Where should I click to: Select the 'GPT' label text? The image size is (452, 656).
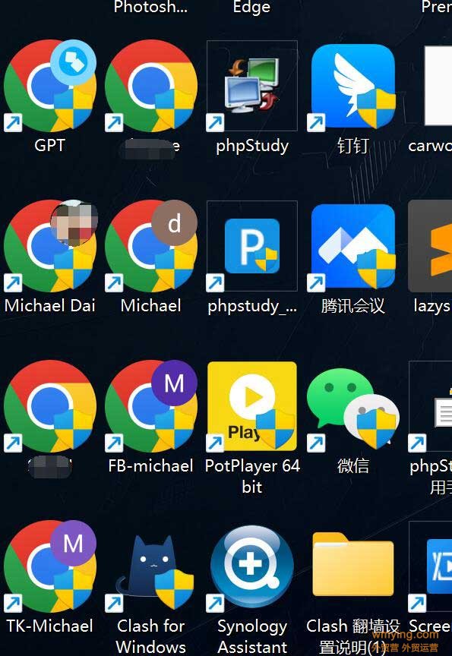click(x=50, y=145)
